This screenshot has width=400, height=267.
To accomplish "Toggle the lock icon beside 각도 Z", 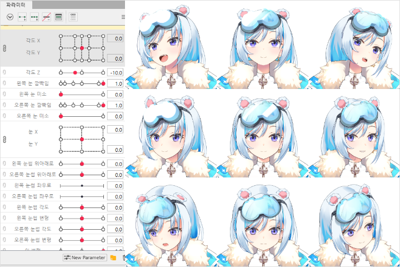I will [x=4, y=72].
